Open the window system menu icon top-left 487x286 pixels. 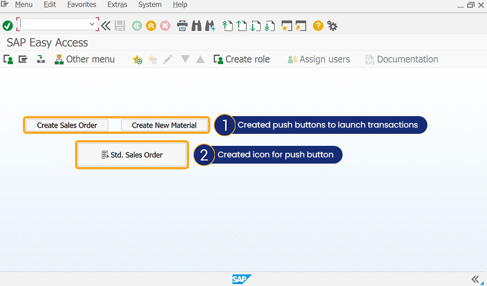(5, 4)
